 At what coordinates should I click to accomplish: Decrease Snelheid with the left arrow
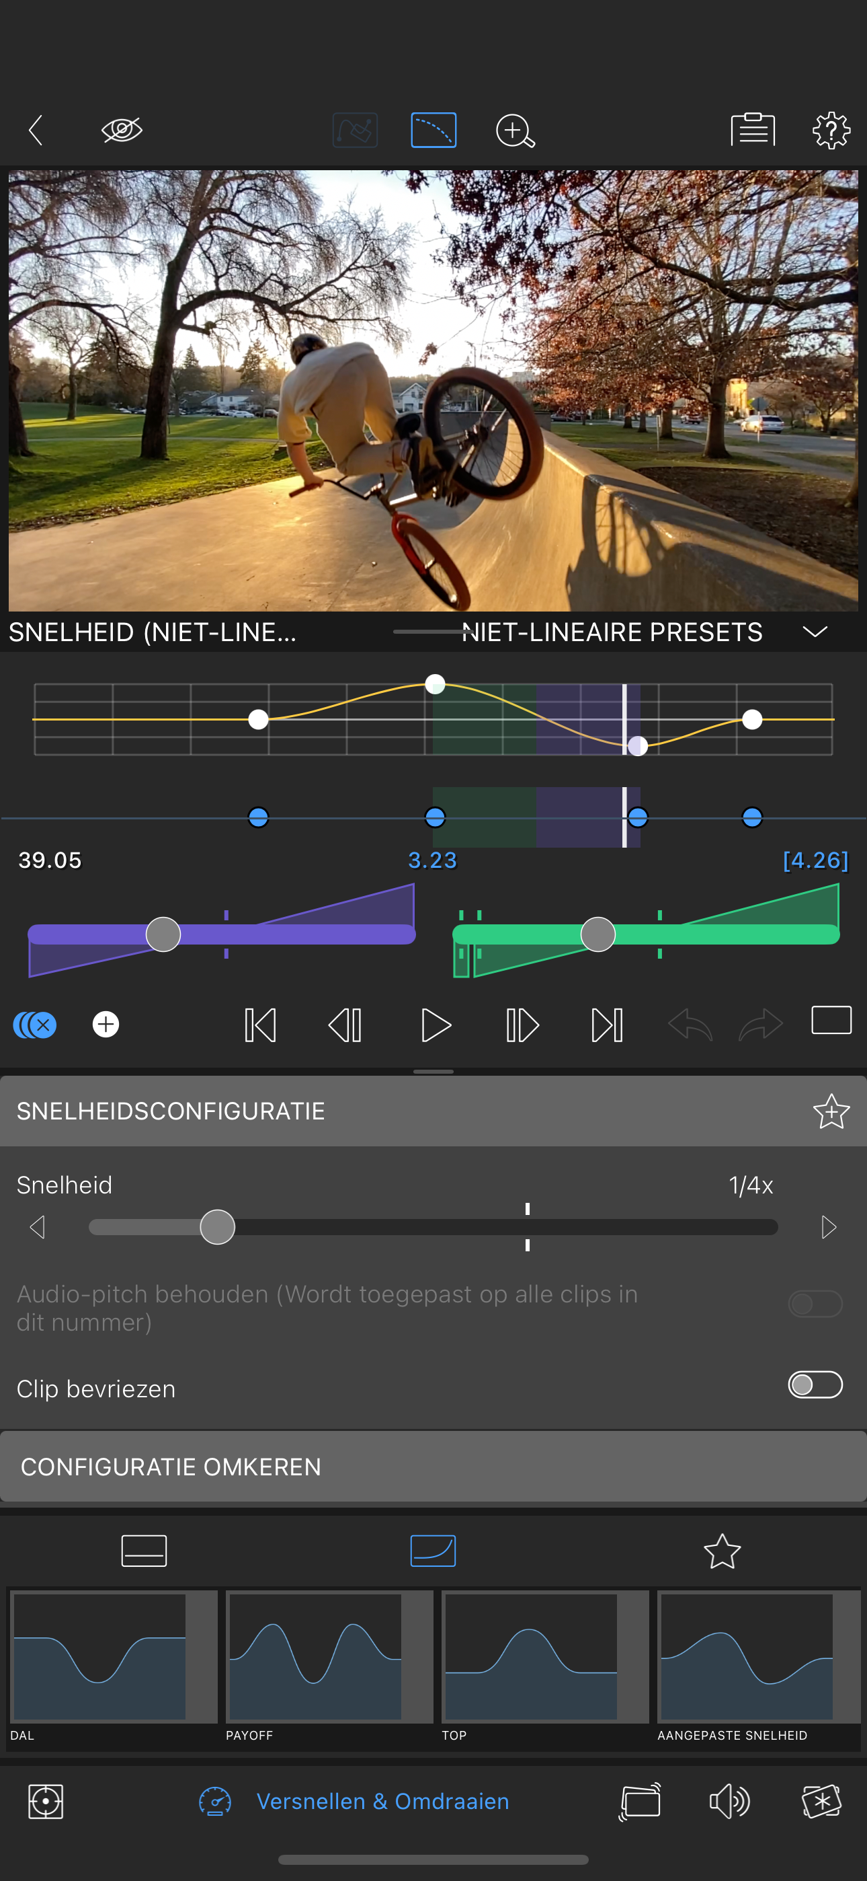pyautogui.click(x=38, y=1226)
